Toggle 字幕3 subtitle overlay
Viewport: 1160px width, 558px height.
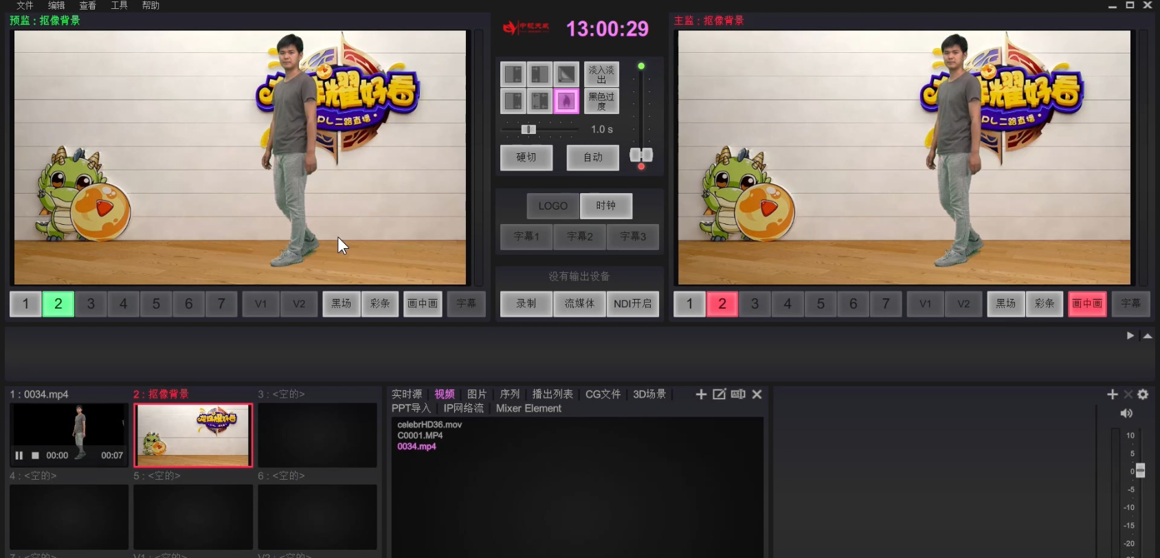pyautogui.click(x=633, y=236)
